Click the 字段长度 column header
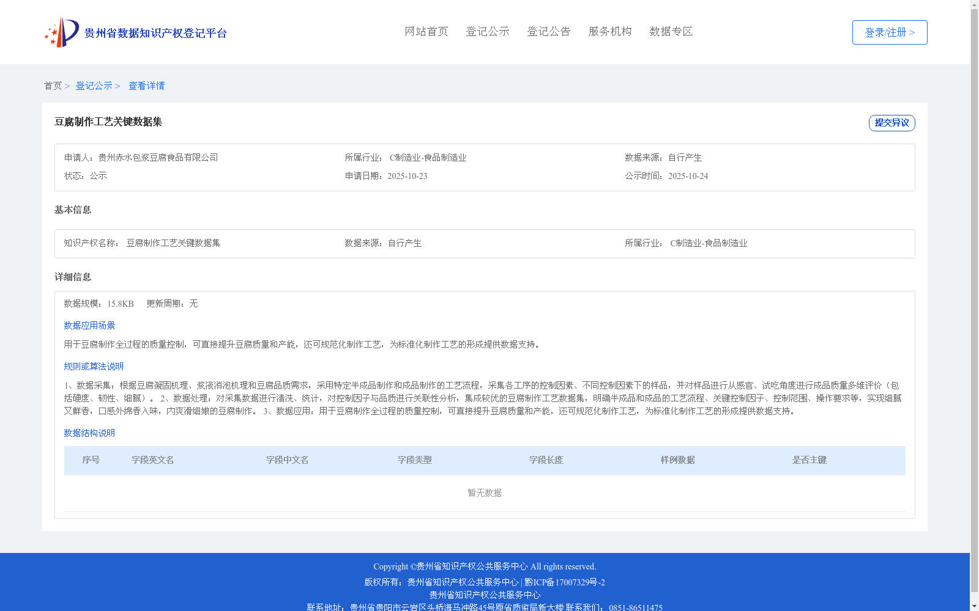This screenshot has height=611, width=979. pos(546,460)
